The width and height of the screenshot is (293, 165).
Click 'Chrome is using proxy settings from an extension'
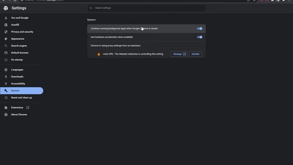115,46
